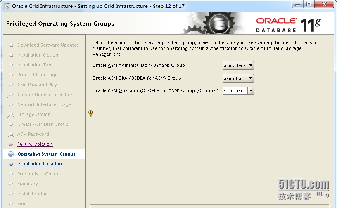Click Installation Option step
The height and width of the screenshot is (208, 337).
(x=38, y=55)
